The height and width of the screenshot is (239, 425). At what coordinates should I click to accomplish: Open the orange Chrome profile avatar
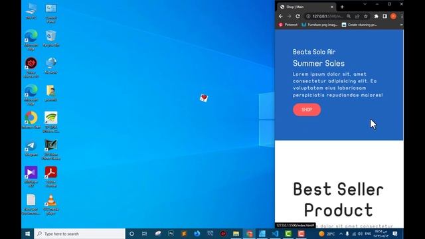click(393, 16)
